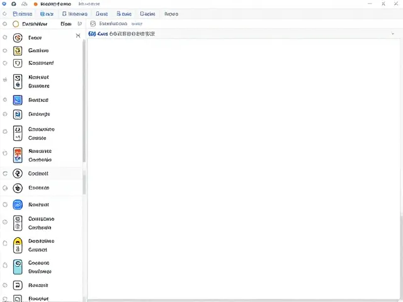Open the first tab in the tab strip
Screen dimensions: 403x302
(x=23, y=14)
